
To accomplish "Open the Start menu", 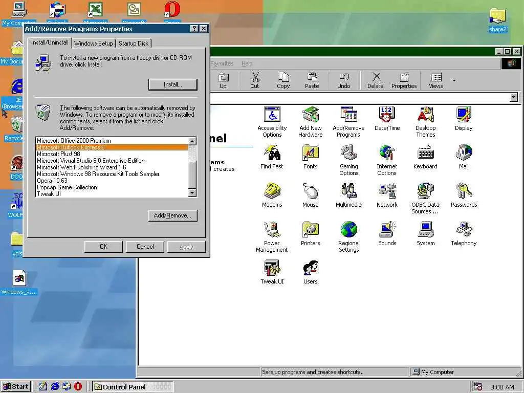I will pyautogui.click(x=16, y=387).
